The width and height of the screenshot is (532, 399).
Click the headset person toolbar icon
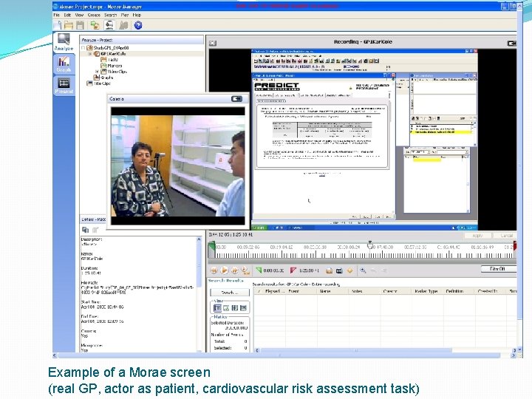pyautogui.click(x=109, y=25)
